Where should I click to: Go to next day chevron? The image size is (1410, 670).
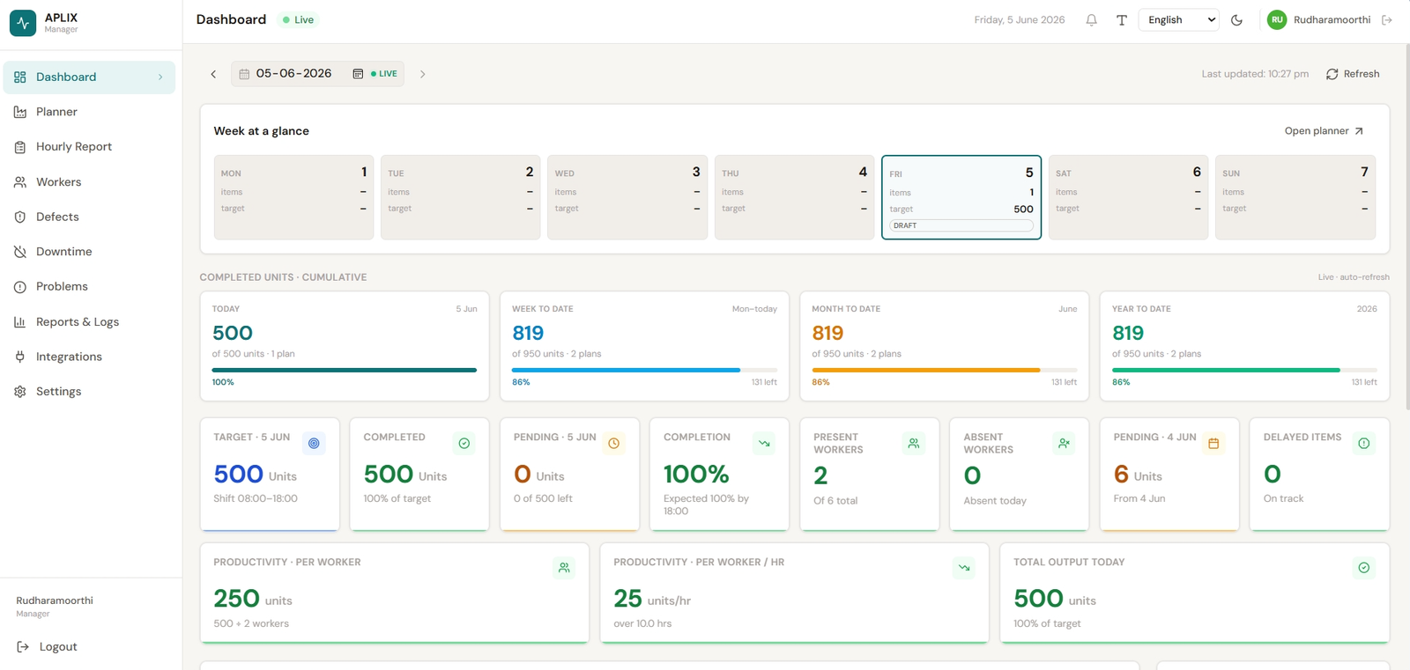[423, 74]
